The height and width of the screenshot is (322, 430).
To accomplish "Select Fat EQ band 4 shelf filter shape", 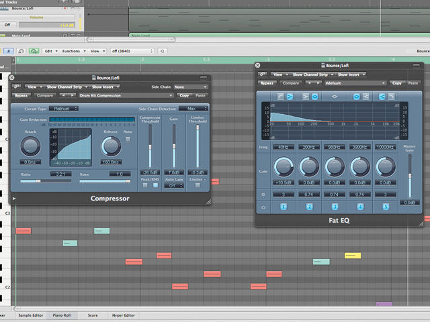I will (365, 97).
